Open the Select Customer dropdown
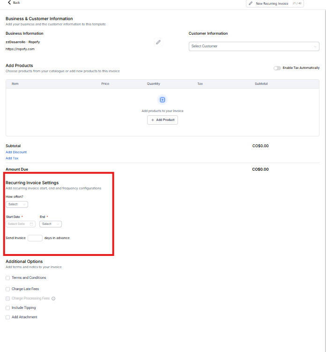This screenshot has height=352, width=326. [254, 46]
